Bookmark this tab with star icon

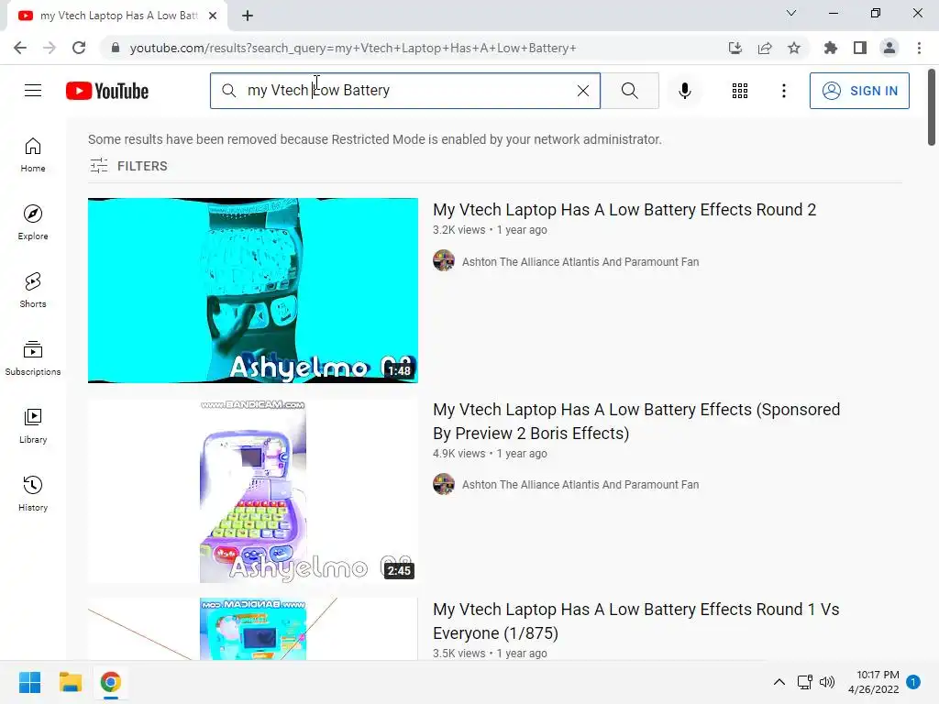click(x=794, y=48)
